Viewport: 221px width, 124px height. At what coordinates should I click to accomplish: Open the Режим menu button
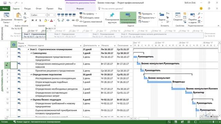144,22
